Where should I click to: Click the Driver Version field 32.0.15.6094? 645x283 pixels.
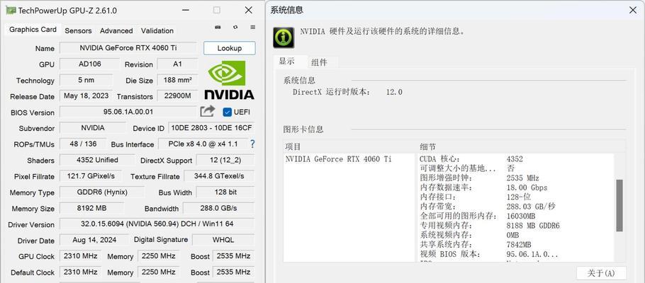tap(157, 224)
